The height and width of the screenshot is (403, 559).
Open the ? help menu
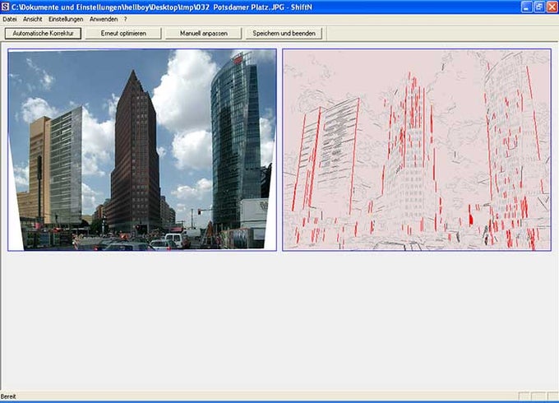click(x=126, y=19)
